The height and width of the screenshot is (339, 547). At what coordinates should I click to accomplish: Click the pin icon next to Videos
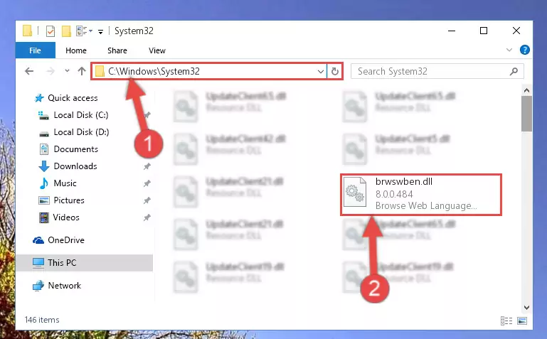coord(147,217)
